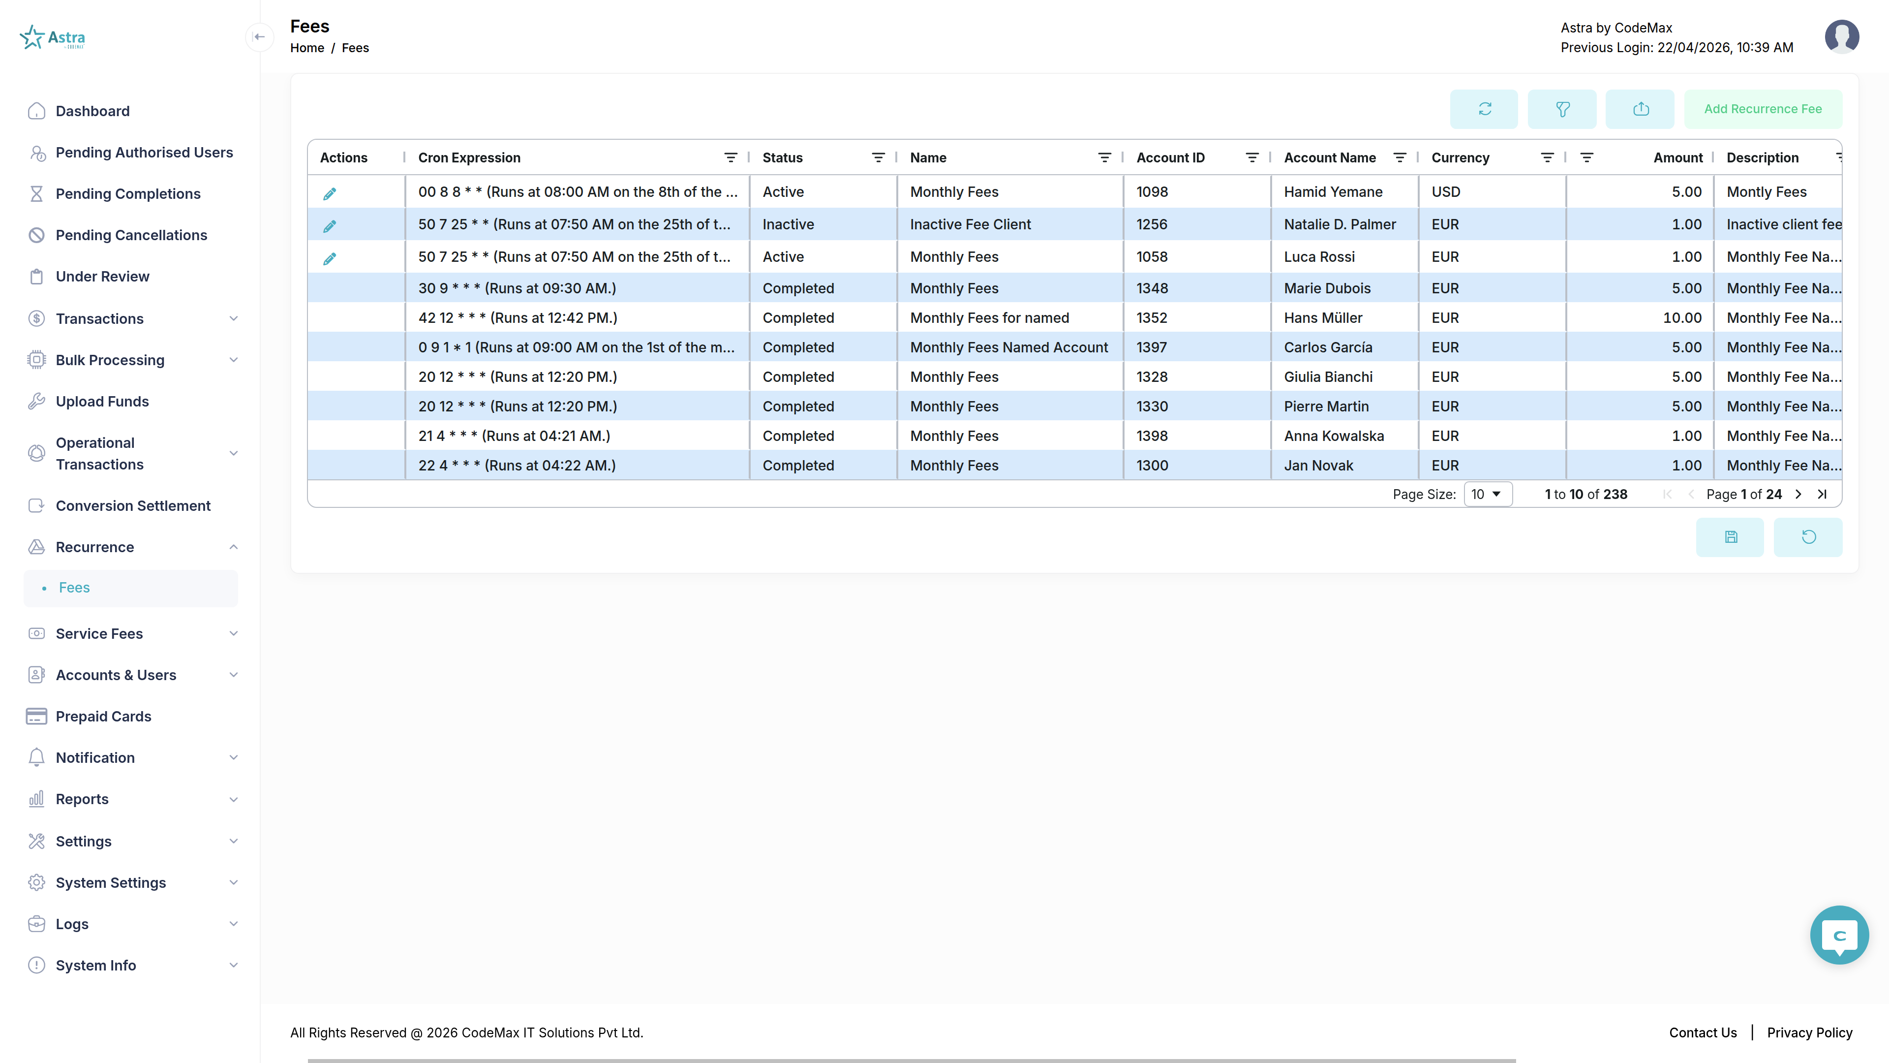
Task: Jump to last page arrow
Action: 1822,495
